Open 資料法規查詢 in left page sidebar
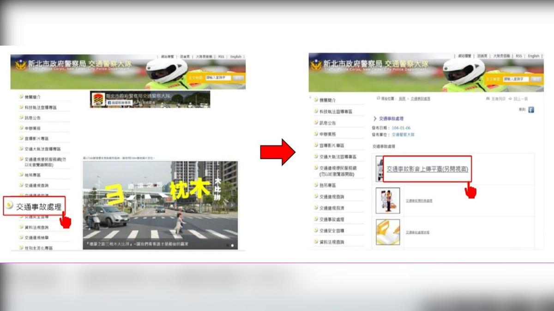Viewport: 554px width, 311px height. point(36,227)
